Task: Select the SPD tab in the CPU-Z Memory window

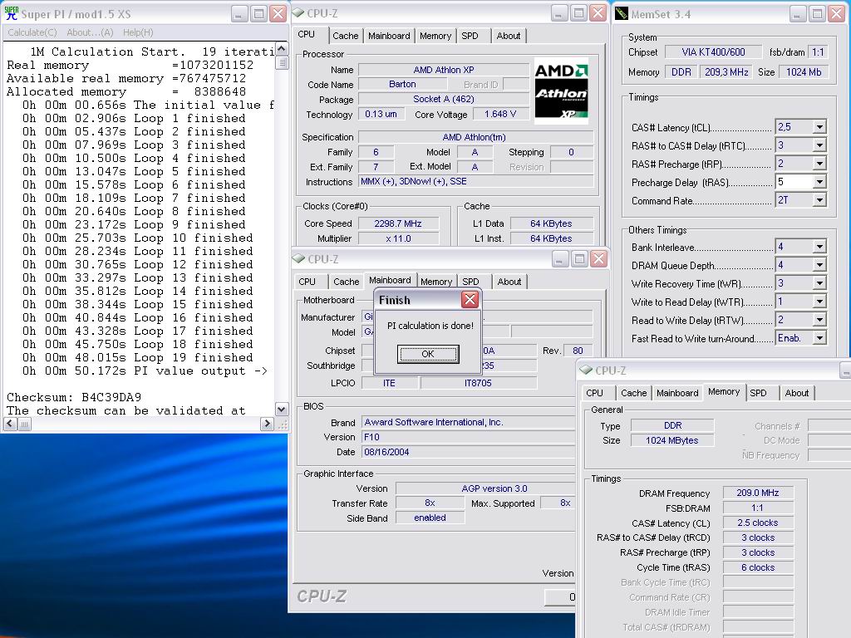Action: pyautogui.click(x=758, y=393)
